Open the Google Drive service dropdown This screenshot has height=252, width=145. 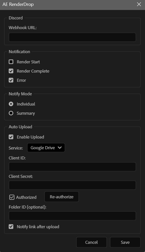(x=46, y=148)
